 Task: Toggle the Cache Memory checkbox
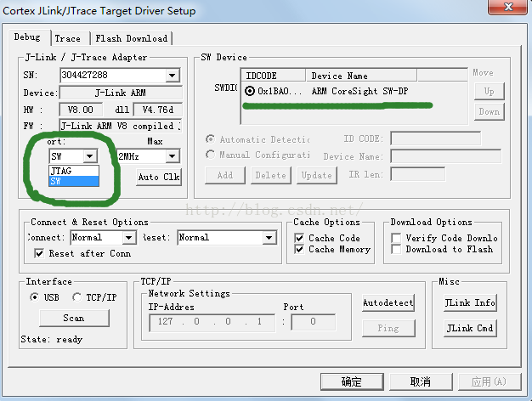(299, 250)
